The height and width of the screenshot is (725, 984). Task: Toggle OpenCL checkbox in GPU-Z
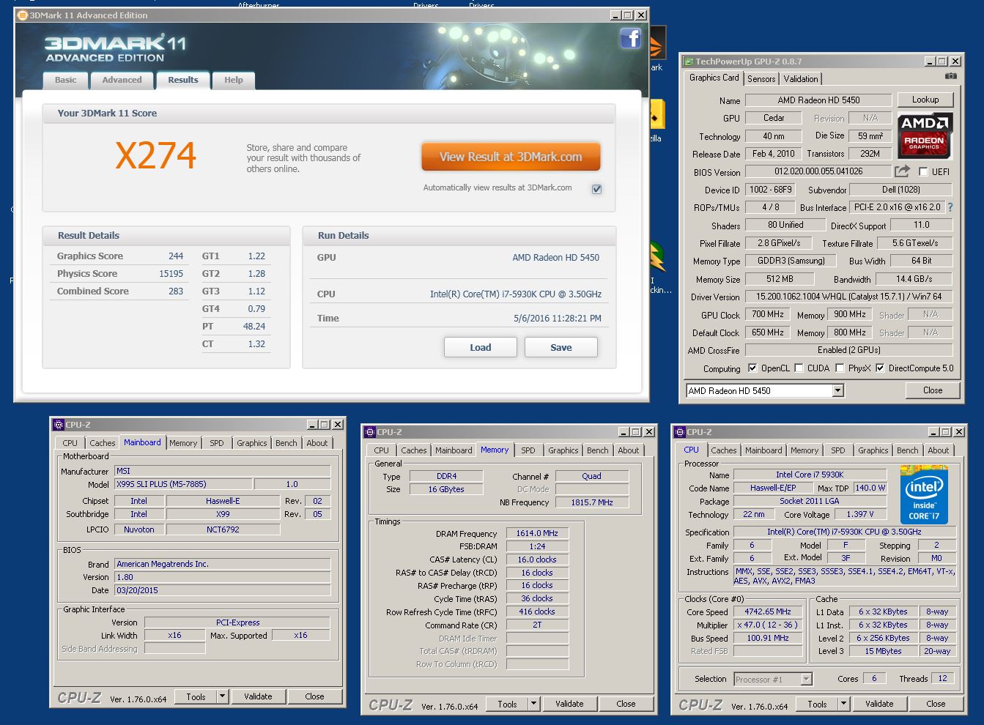pos(752,368)
